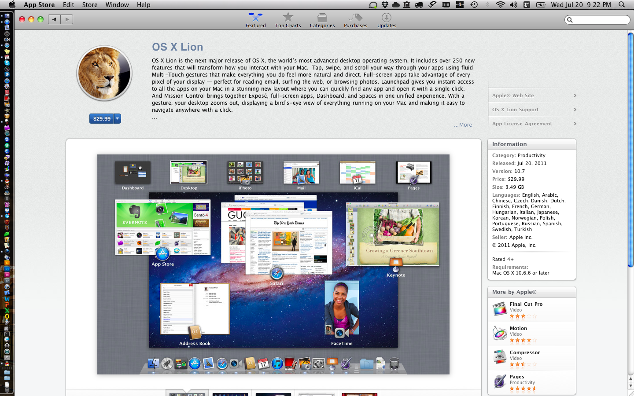Click the Motion app icon
Viewport: 634px width, 396px height.
[x=500, y=334]
